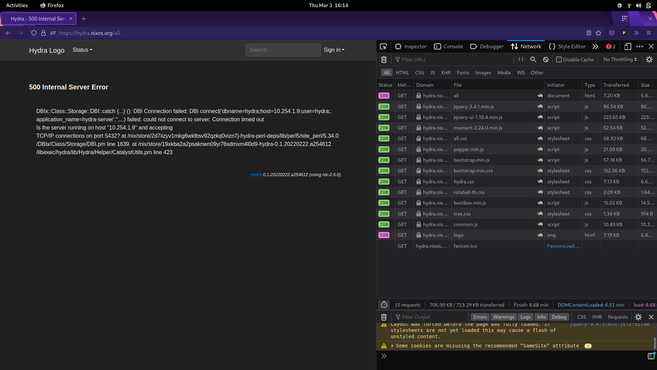Click tracking protection shield icon
The height and width of the screenshot is (370, 657).
tap(34, 33)
